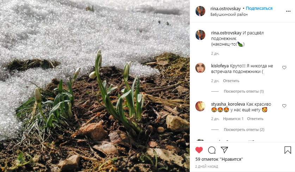
Task: Open kislofeya's profile avatar
Action: pos(200,68)
